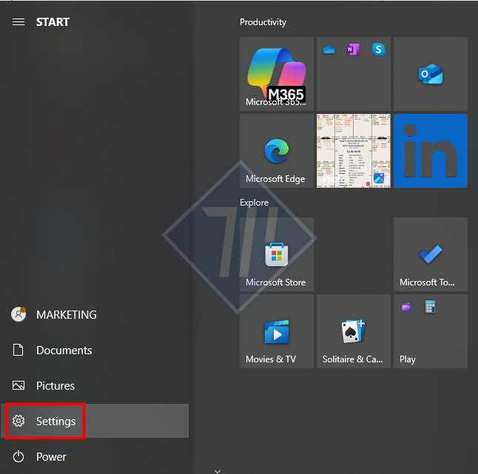Open the Microsoft Store tile
478x474 pixels.
pyautogui.click(x=276, y=254)
